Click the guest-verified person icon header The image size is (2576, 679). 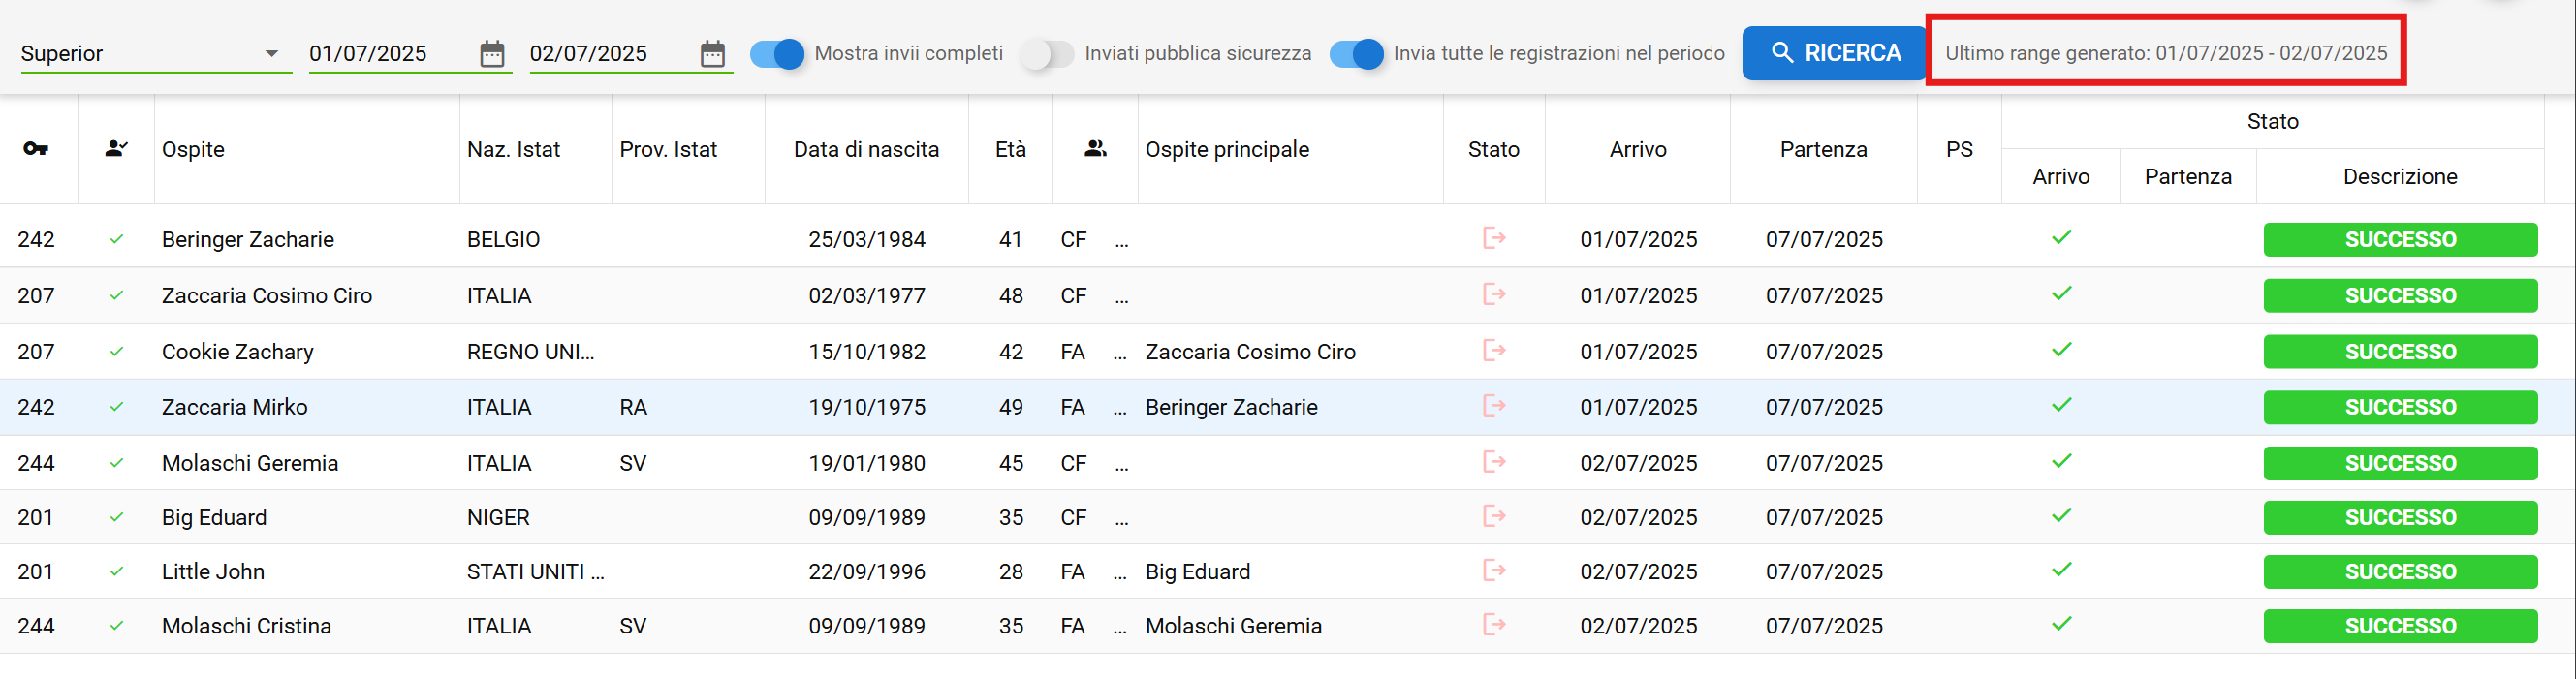[116, 149]
